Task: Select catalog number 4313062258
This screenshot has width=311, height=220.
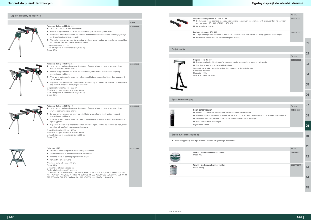Action: click(296, 165)
